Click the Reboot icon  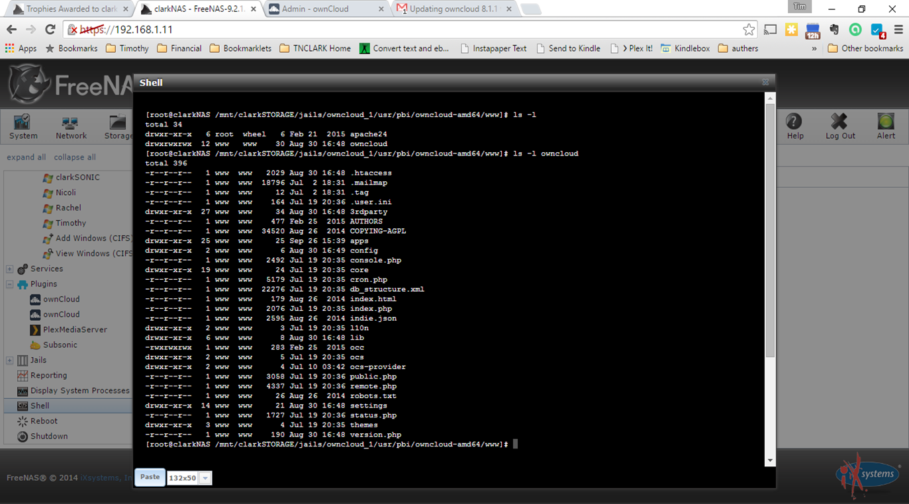23,421
